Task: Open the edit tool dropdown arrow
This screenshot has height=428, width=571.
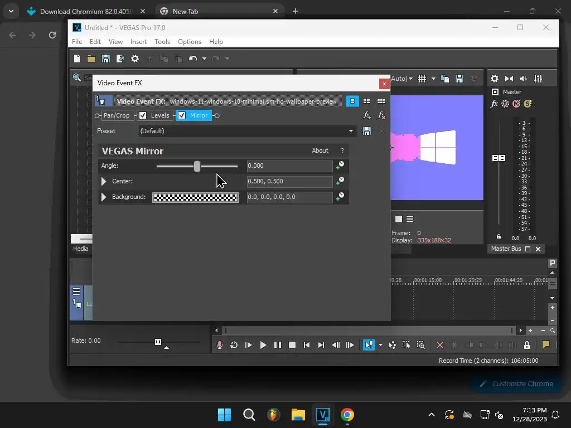Action: [380, 345]
